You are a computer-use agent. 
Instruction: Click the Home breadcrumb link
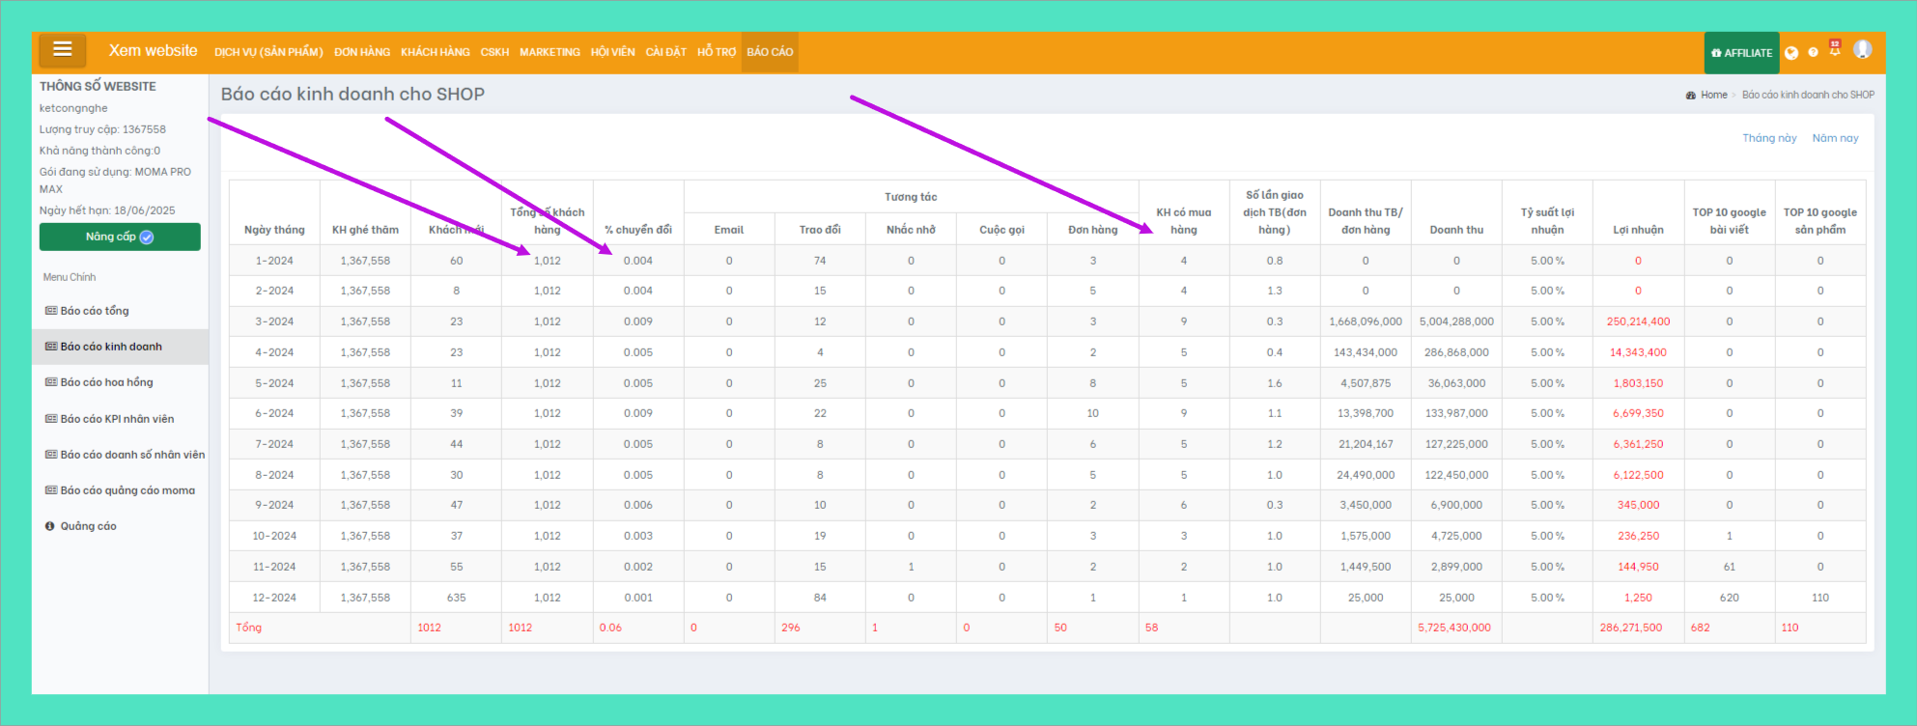(1713, 95)
